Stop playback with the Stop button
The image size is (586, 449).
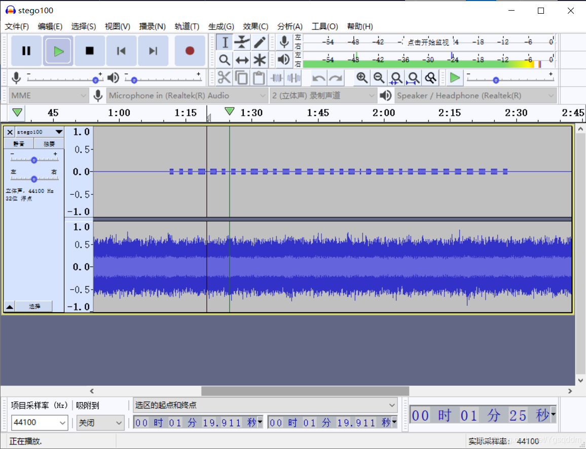click(90, 51)
